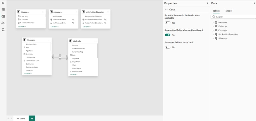Collapse the pJobPositionEducation table card
Viewport: 256px width, 121px height.
(x=87, y=26)
